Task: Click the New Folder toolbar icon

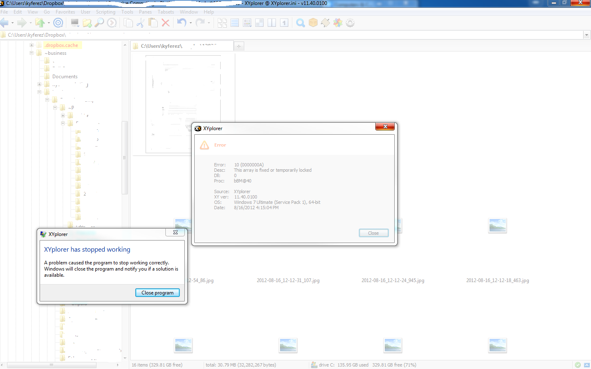Action: (87, 23)
